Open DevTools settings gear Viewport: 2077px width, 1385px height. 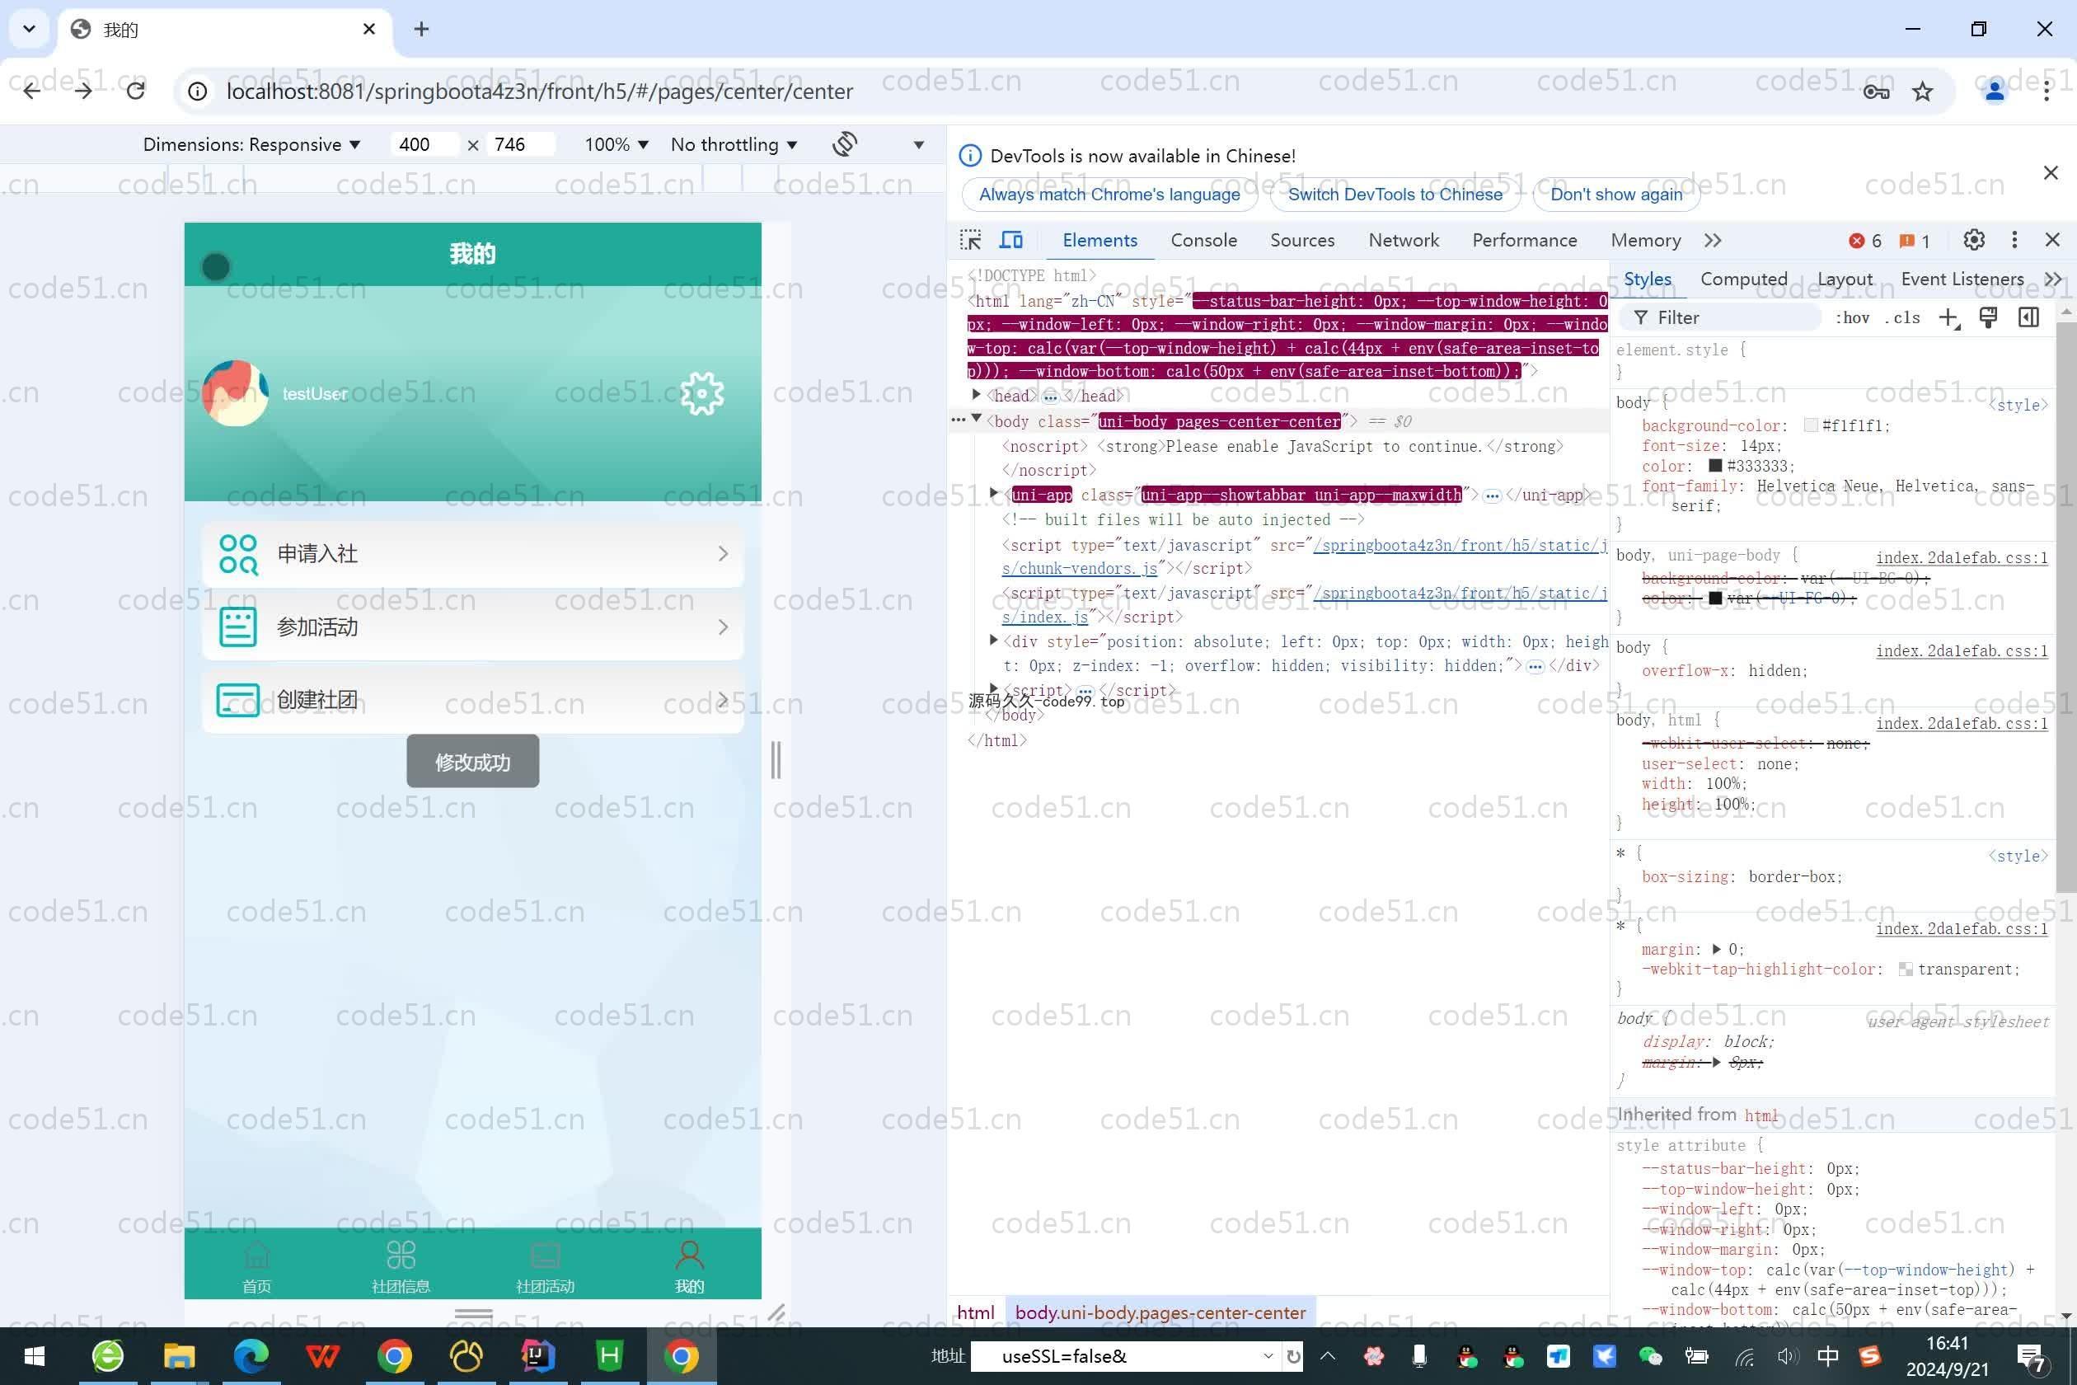point(1974,240)
